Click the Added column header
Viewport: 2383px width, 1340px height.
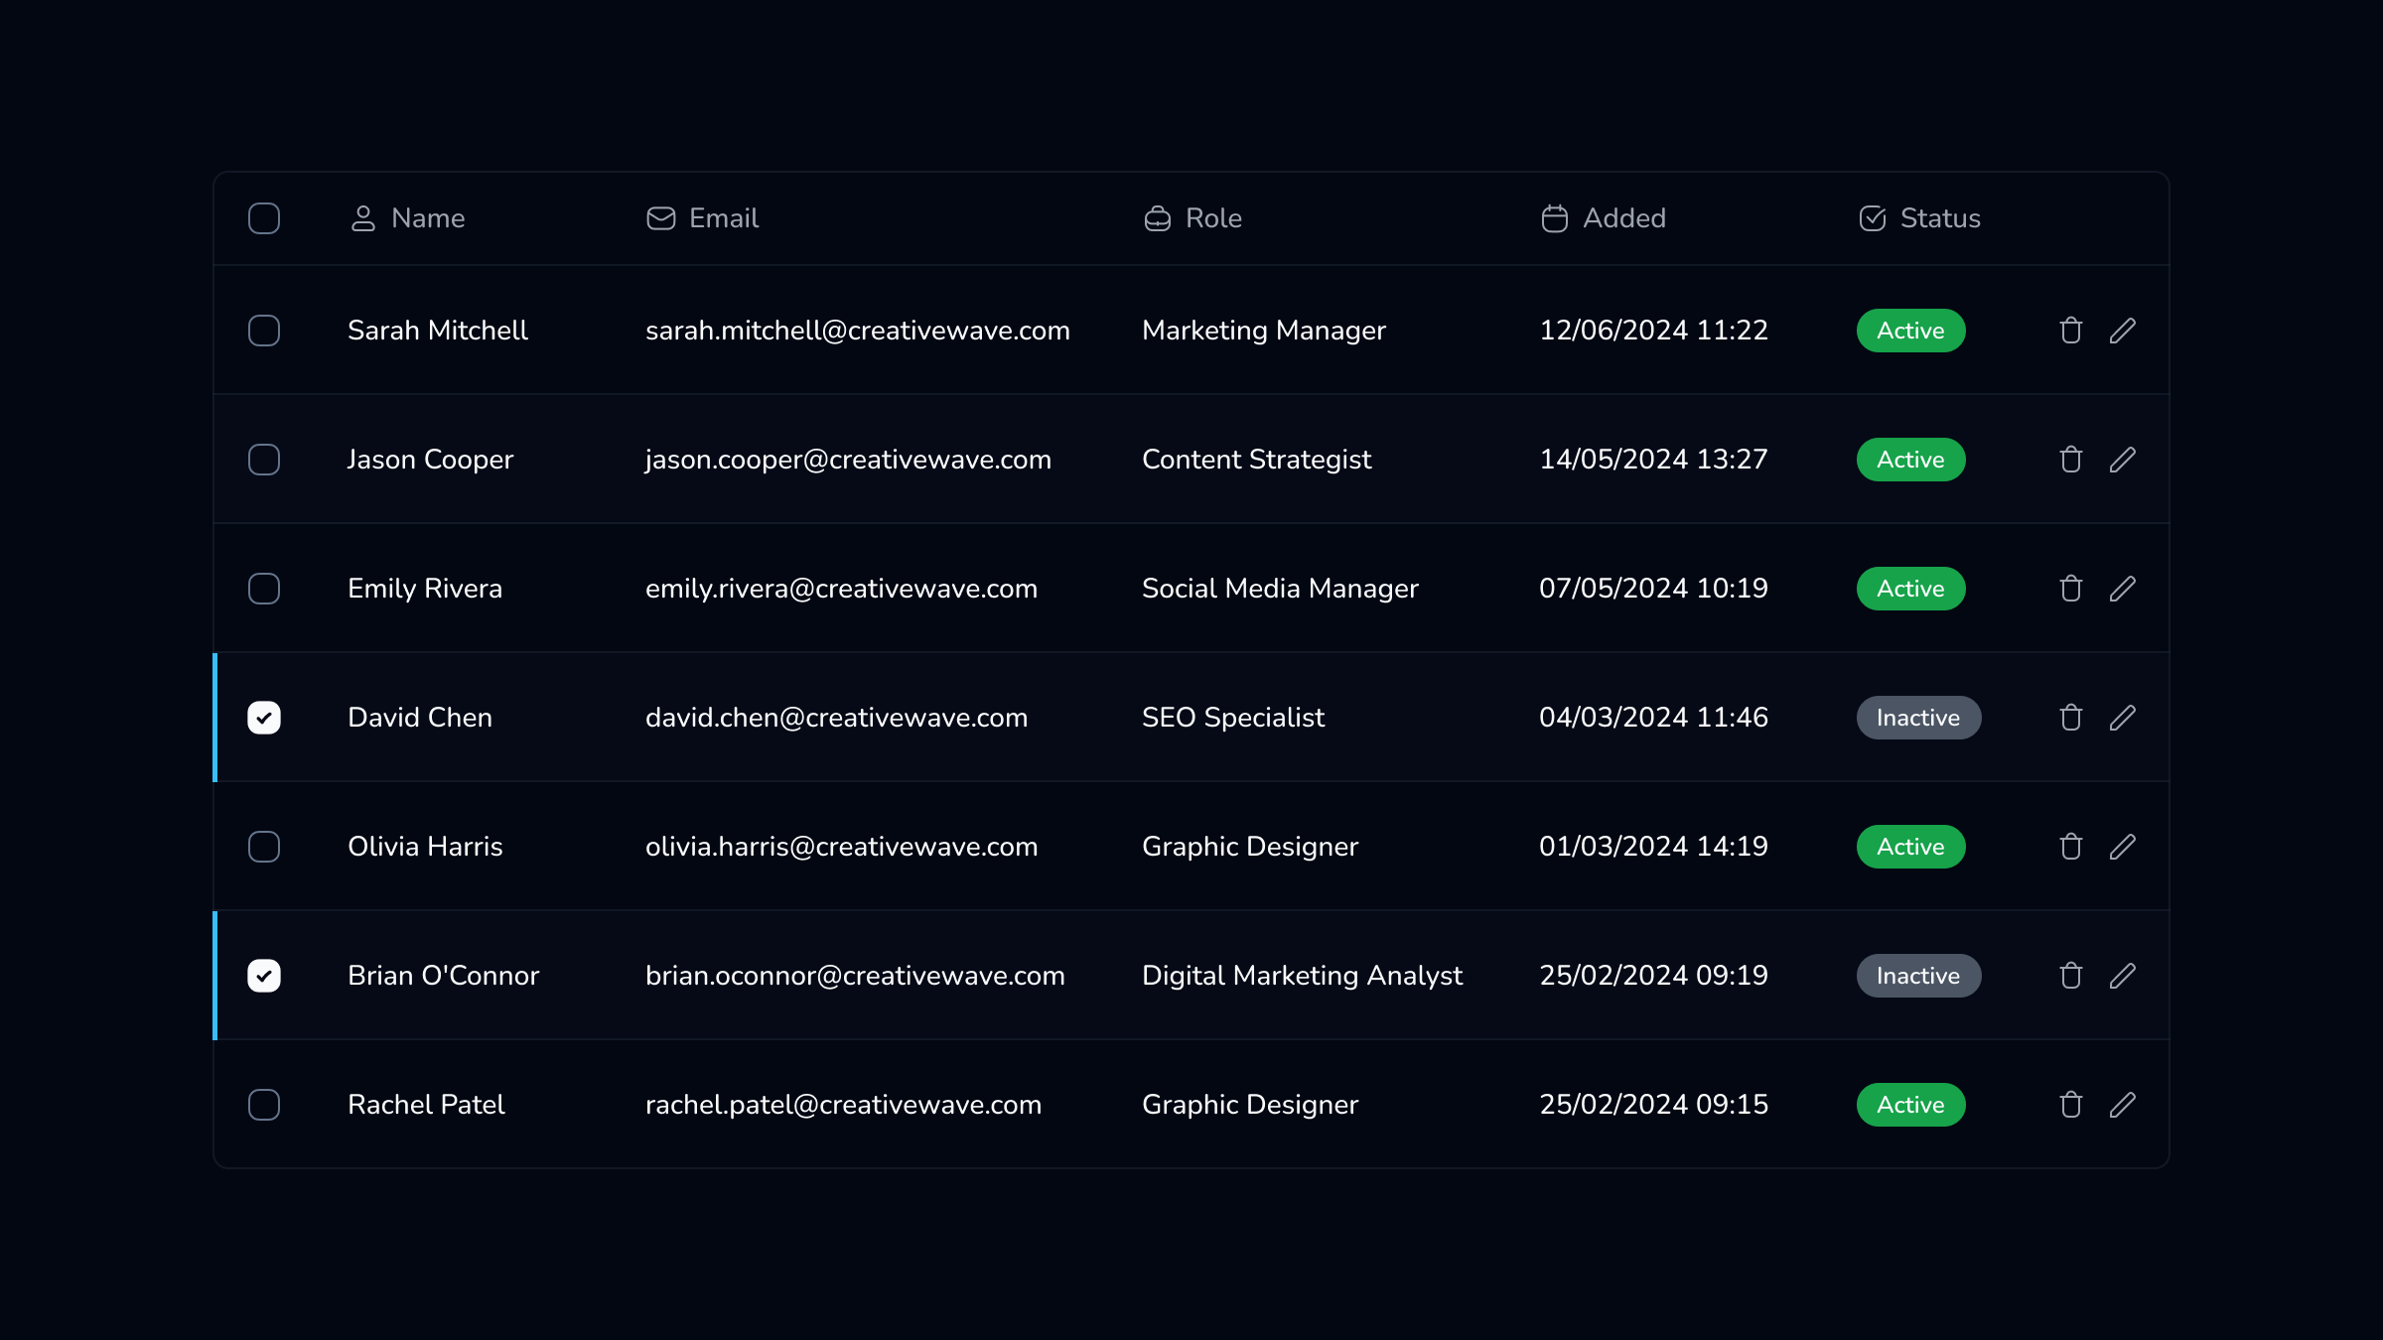coord(1622,218)
